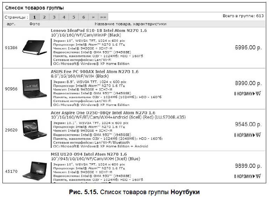Click Acer screen spec 'Экран: 10.1"' line
The height and width of the screenshot is (198, 269).
[x=91, y=123]
